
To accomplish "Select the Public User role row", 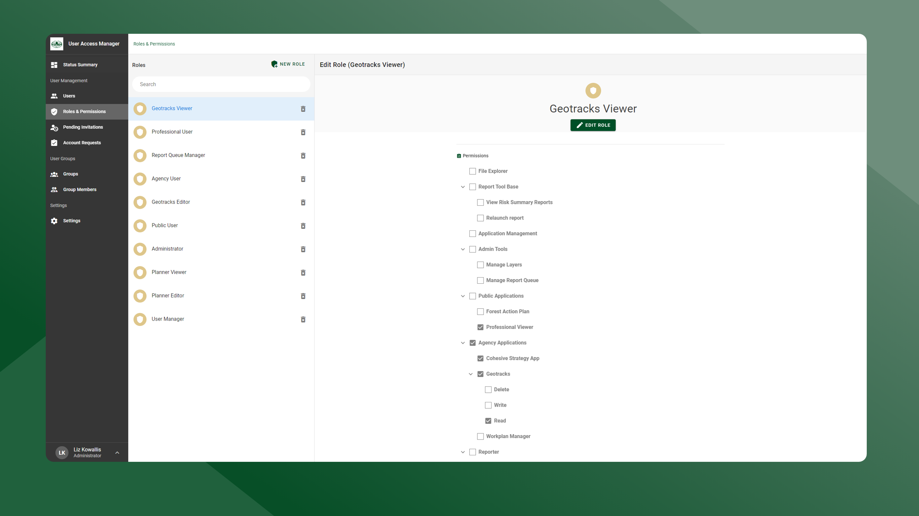I will (x=221, y=226).
